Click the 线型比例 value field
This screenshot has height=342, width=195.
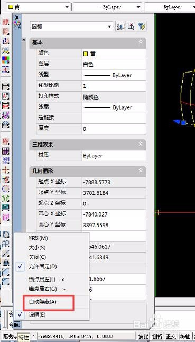point(114,86)
